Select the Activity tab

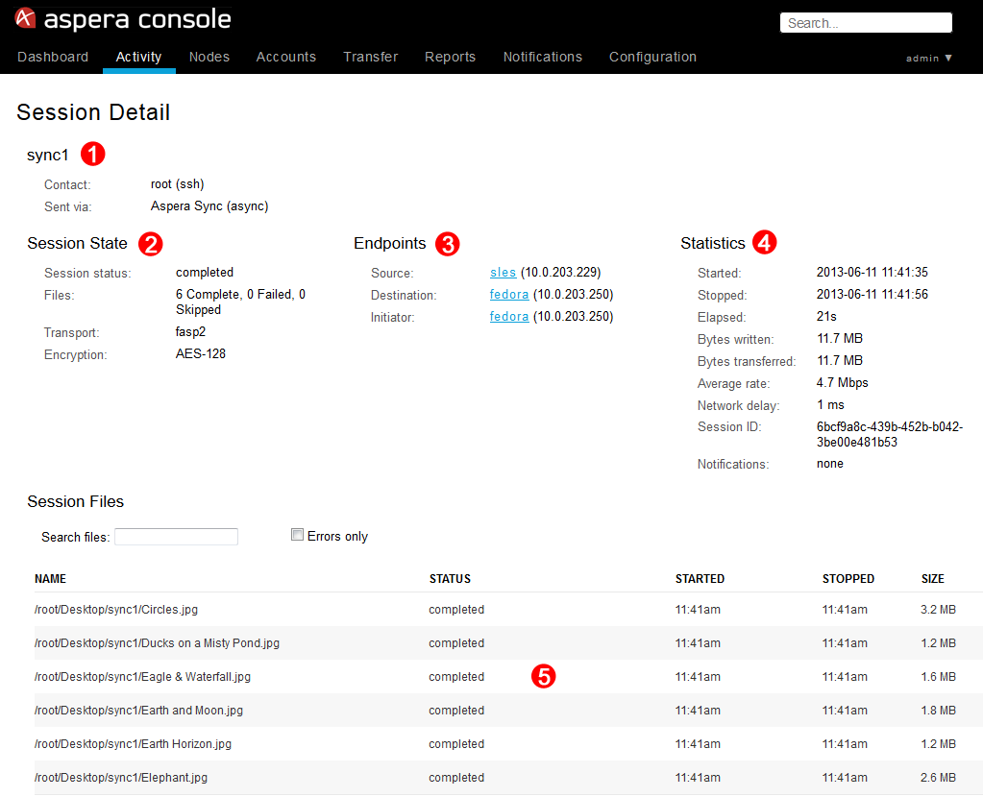[x=138, y=57]
